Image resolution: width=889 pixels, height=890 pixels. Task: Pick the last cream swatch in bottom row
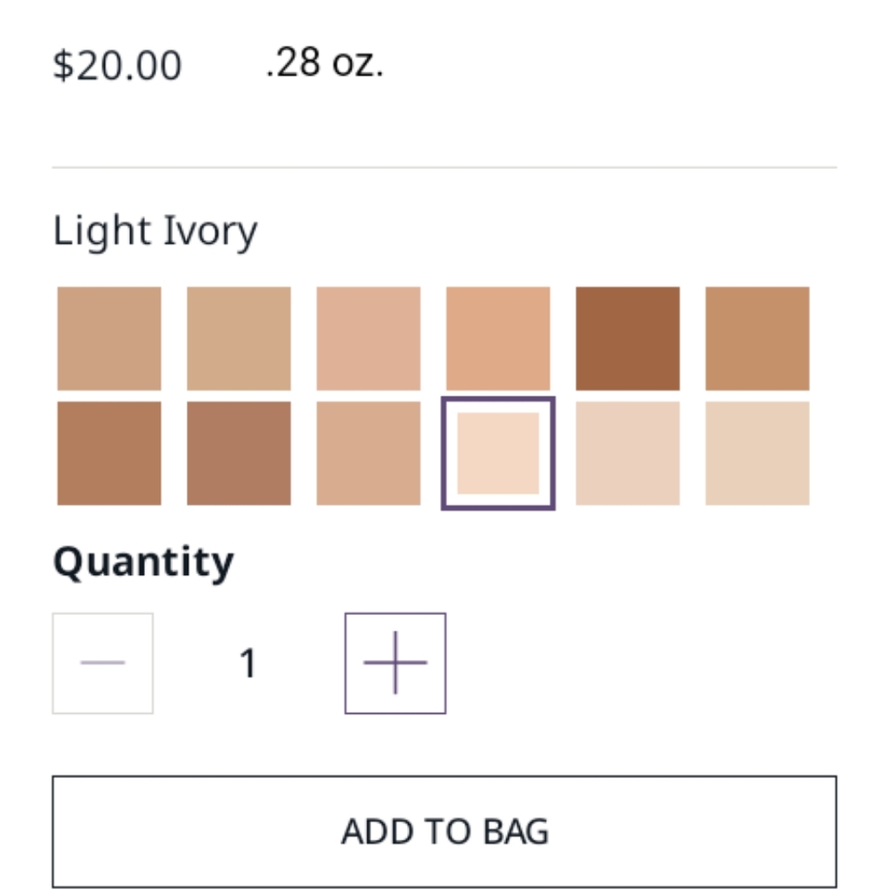(757, 454)
